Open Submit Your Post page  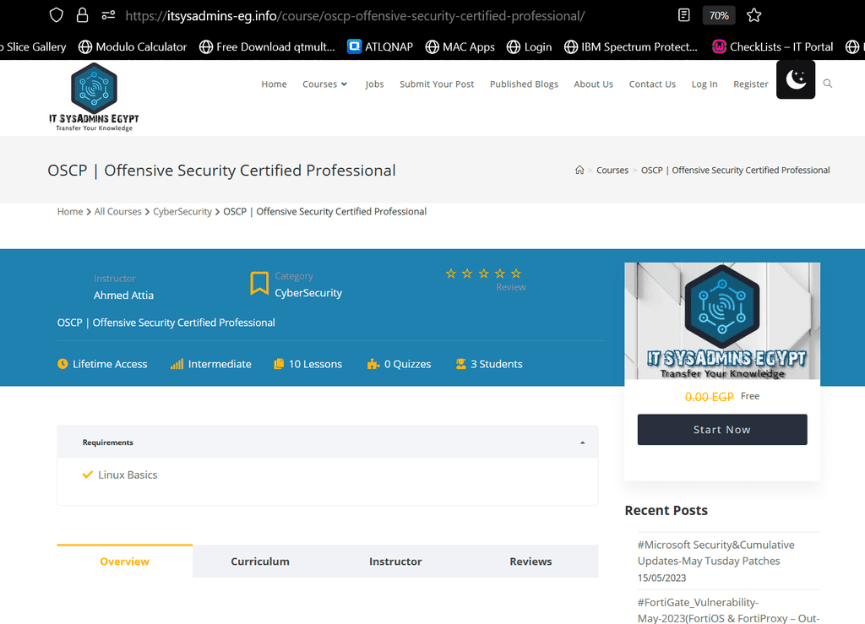(x=437, y=84)
